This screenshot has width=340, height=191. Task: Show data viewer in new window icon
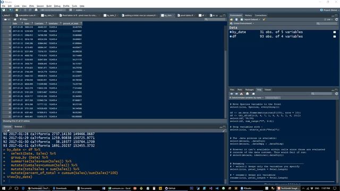(15, 19)
